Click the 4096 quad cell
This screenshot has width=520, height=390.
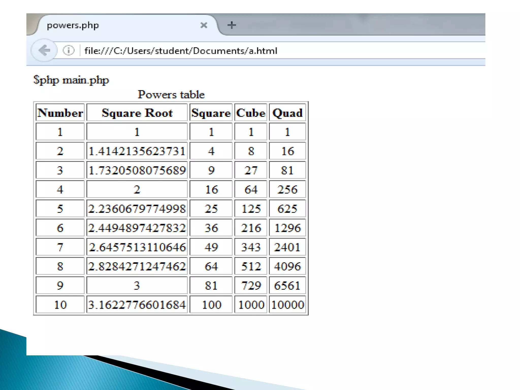287,266
